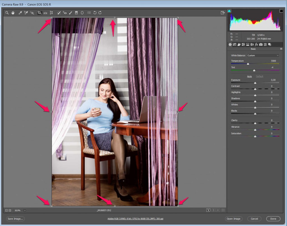The height and width of the screenshot is (226, 287).
Task: Open the Basic panel flyout menu
Action: pyautogui.click(x=281, y=49)
